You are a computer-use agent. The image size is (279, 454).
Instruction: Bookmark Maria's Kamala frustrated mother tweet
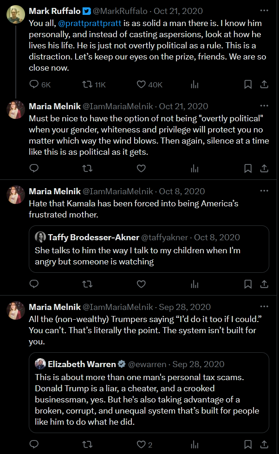(248, 283)
